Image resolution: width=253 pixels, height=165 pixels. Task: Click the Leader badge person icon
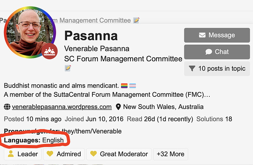point(11,154)
